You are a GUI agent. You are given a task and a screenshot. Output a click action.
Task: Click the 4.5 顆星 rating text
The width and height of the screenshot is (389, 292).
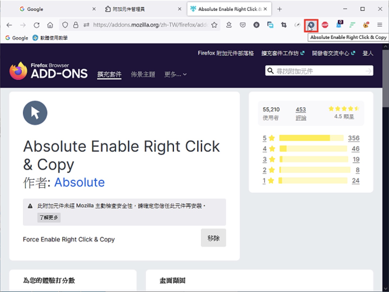click(344, 117)
